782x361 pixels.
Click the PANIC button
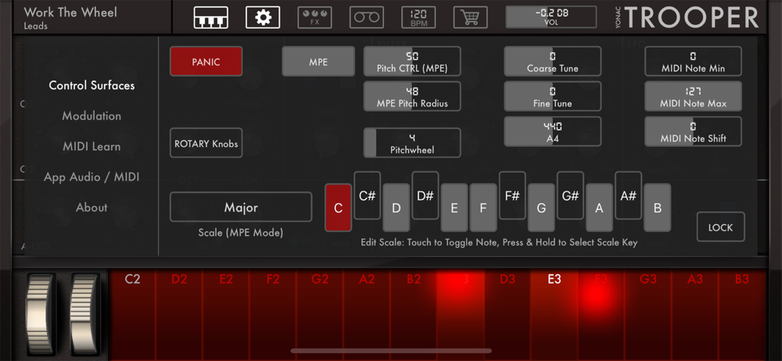[x=206, y=61]
